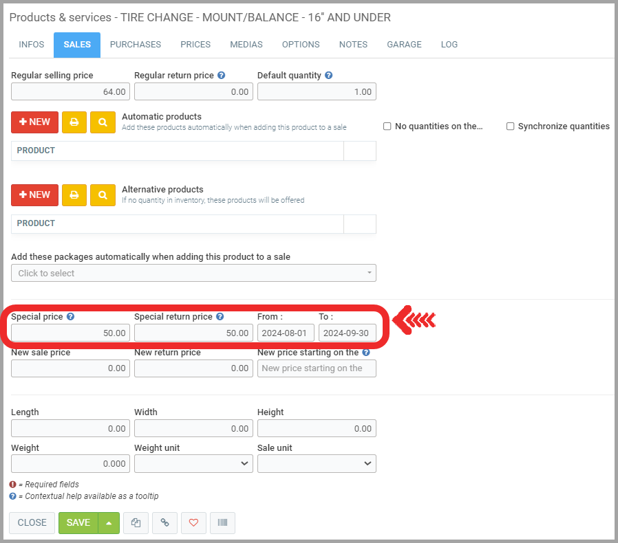This screenshot has height=543, width=618.
Task: Click the duplicate product copy icon
Action: point(136,523)
